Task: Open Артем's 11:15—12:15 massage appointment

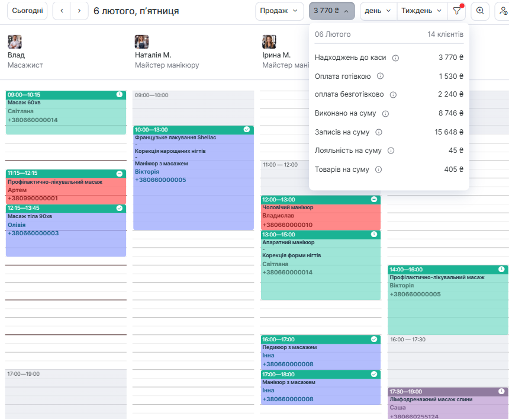Action: coord(66,187)
